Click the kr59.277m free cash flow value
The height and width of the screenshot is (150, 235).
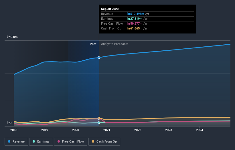(x=135, y=23)
